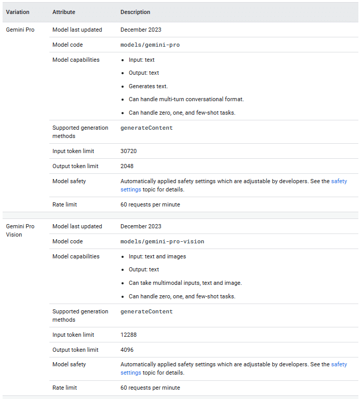Screen dimensions: 362x399
Task: Click Gemini Pro Vision's 'Rate limit' attribute label
Action: coord(64,388)
